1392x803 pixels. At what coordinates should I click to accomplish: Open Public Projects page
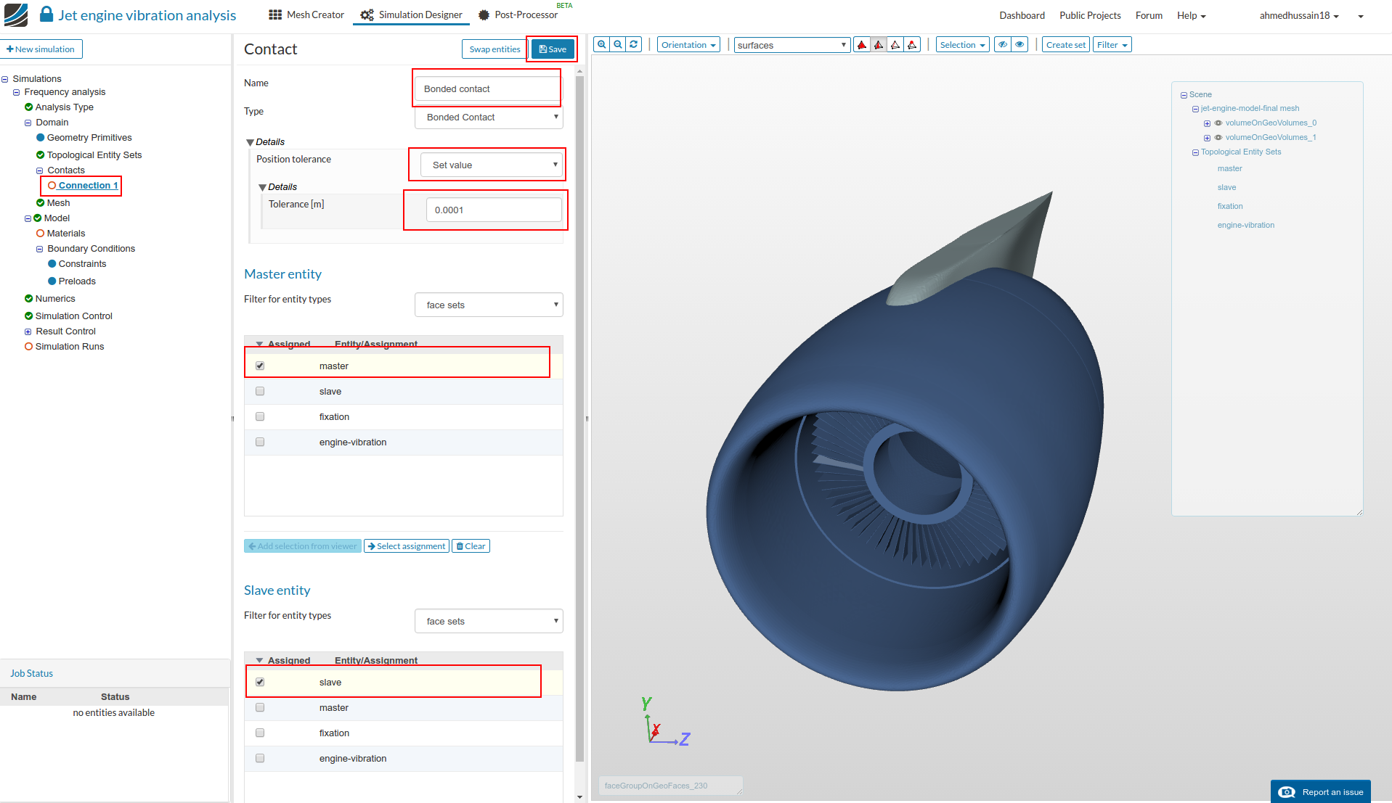click(x=1090, y=15)
